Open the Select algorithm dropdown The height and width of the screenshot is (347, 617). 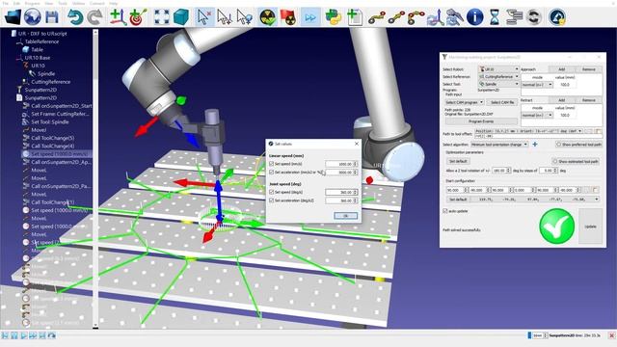(499, 145)
